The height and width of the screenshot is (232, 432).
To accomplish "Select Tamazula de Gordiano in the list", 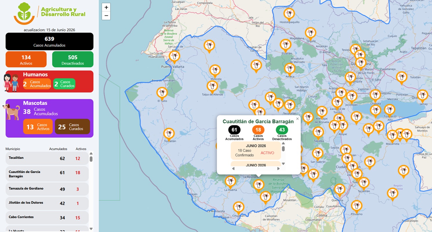I will 47,189.
